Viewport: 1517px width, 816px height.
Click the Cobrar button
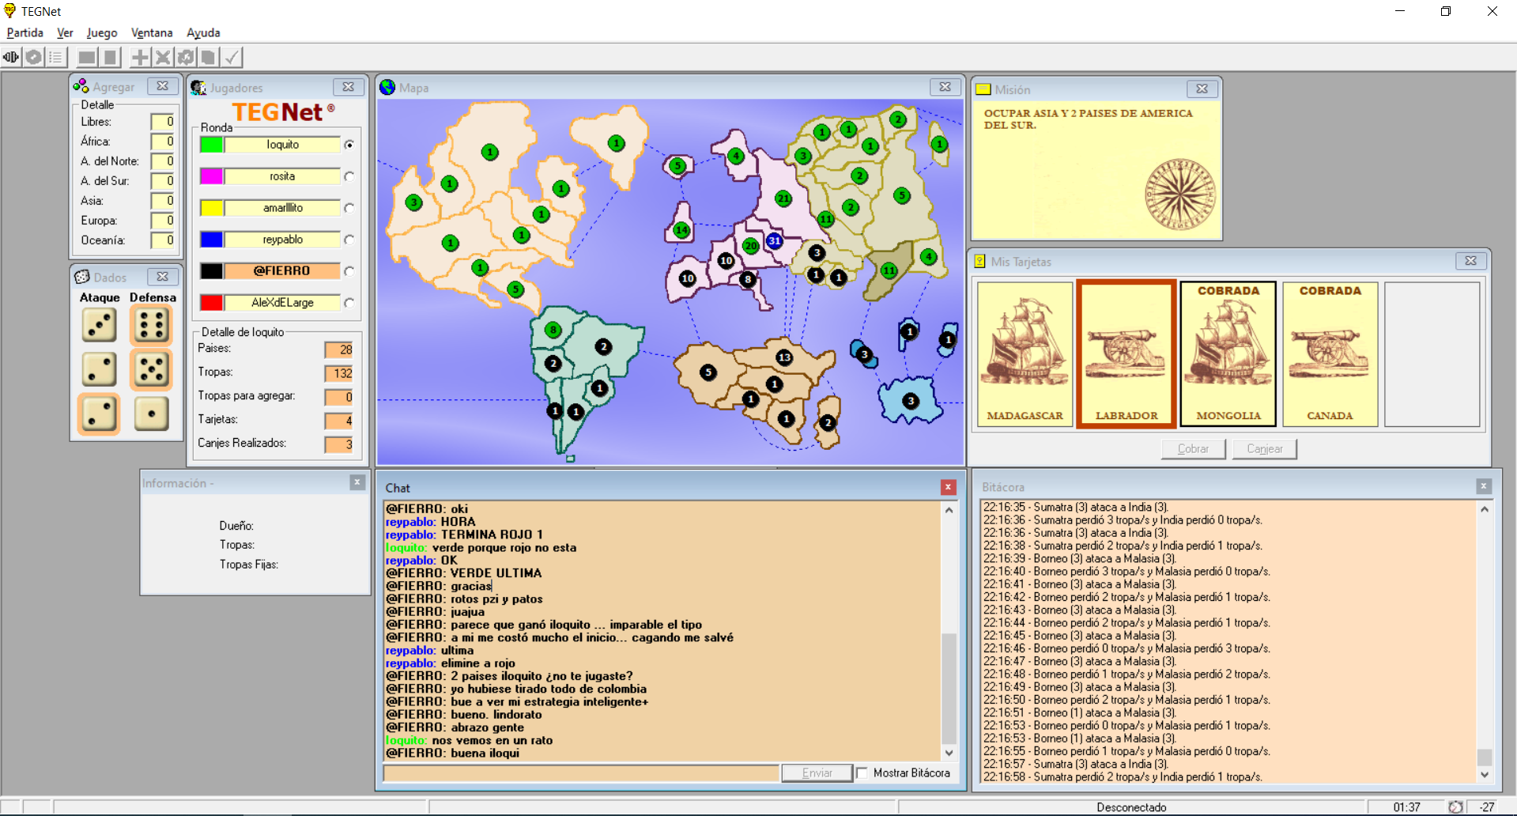point(1193,448)
